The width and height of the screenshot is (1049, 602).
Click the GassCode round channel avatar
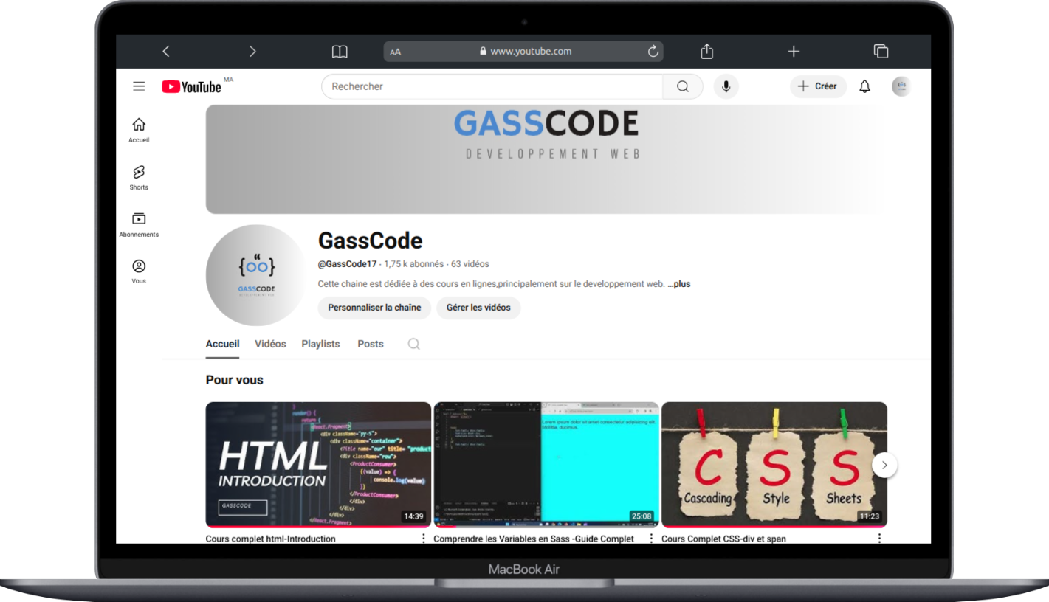pos(256,275)
